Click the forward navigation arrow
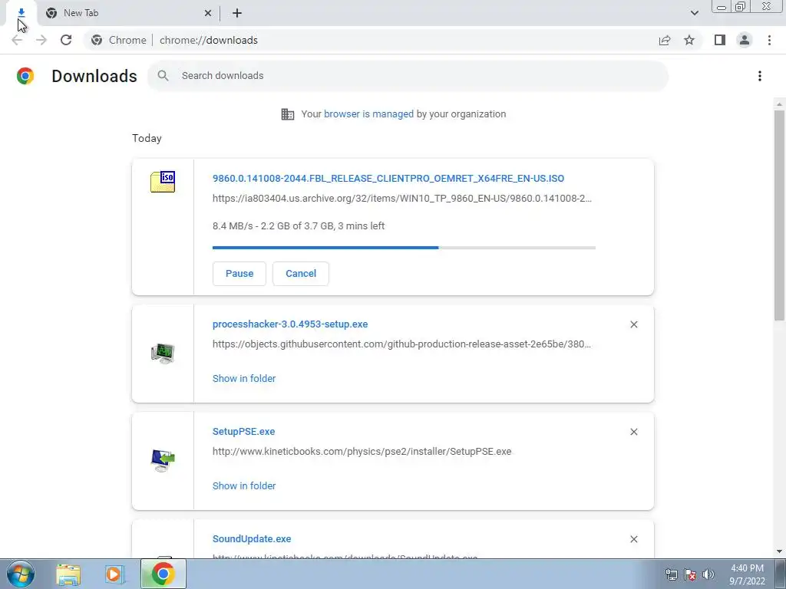 (41, 40)
